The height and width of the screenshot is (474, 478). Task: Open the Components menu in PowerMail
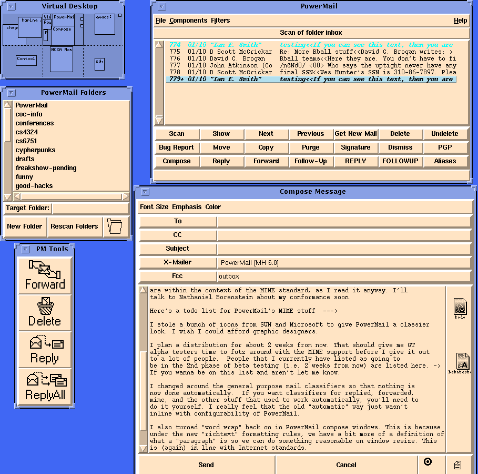coord(188,21)
